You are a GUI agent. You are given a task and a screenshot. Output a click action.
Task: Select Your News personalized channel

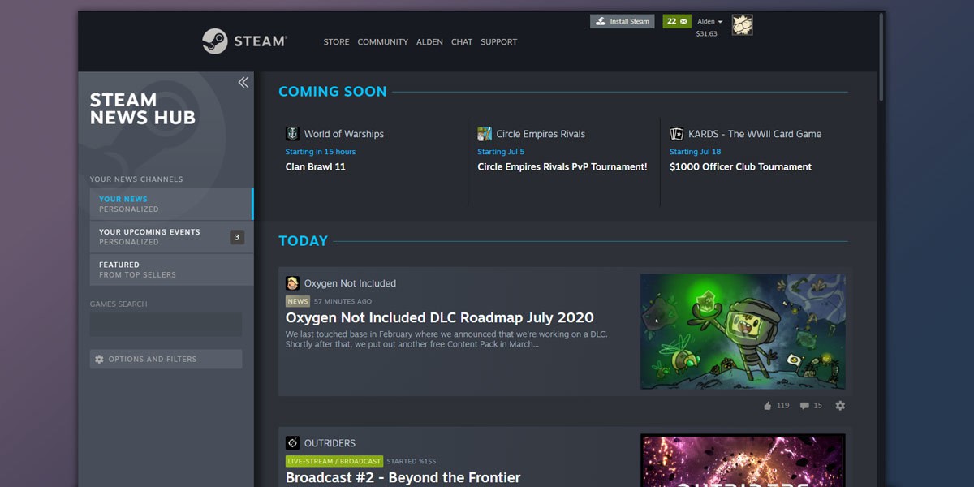(171, 204)
